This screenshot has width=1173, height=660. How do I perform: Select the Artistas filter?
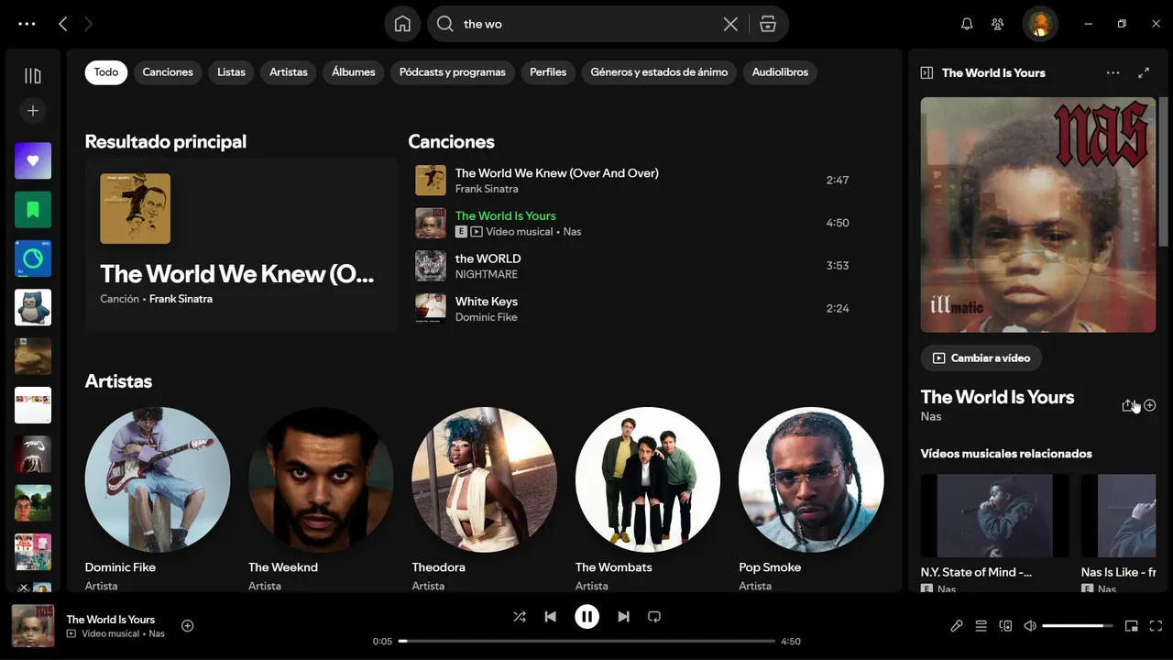[x=289, y=72]
